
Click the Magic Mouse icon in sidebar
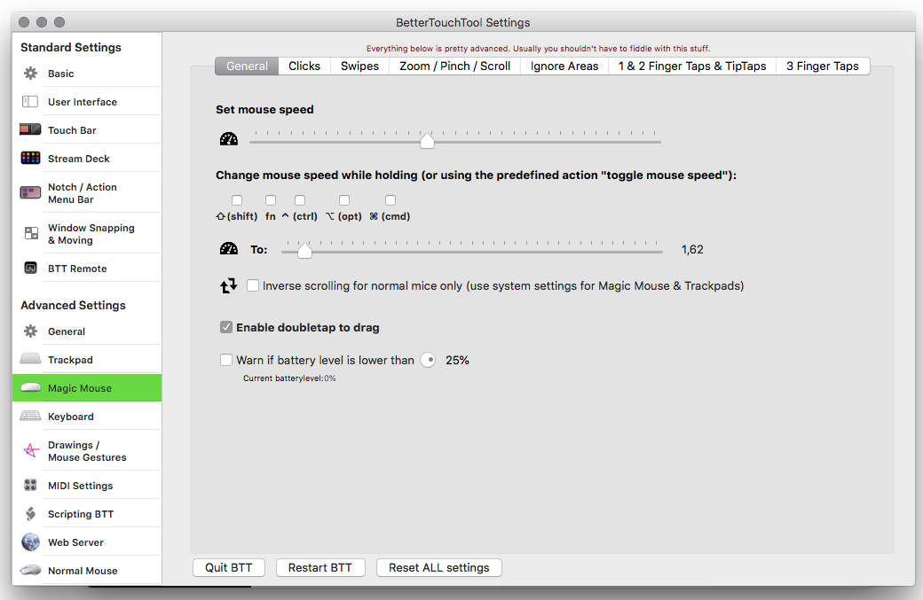(30, 388)
